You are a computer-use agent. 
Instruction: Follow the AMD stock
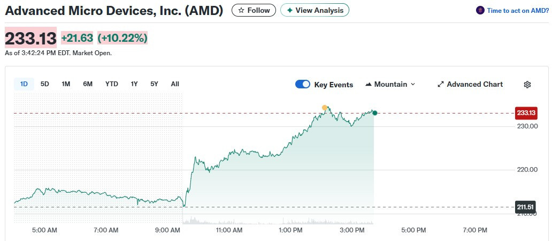point(254,10)
